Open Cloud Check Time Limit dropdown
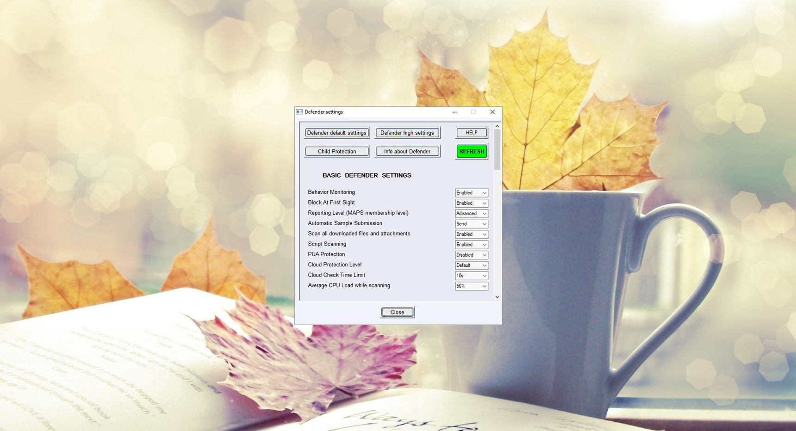Image resolution: width=796 pixels, height=431 pixels. click(x=471, y=276)
